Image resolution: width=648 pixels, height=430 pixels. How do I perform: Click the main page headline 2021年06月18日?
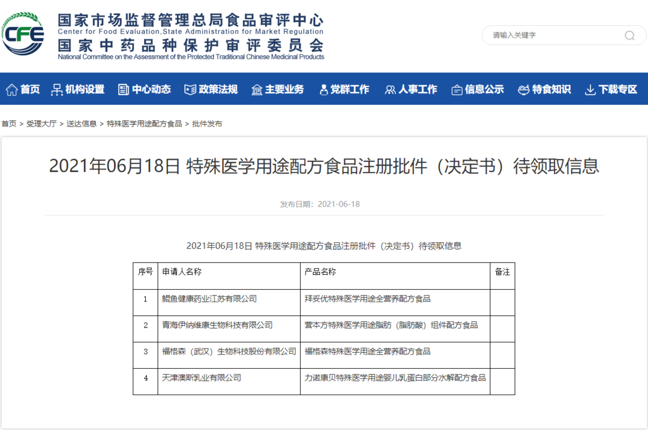click(324, 166)
